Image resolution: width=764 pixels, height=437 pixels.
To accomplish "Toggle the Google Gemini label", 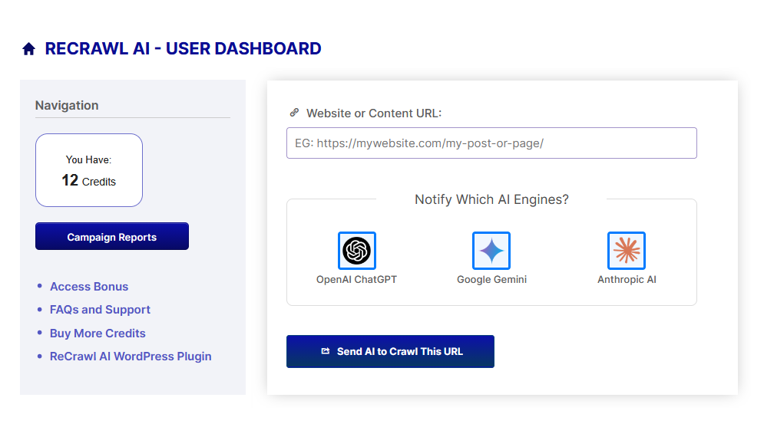I will tap(491, 280).
